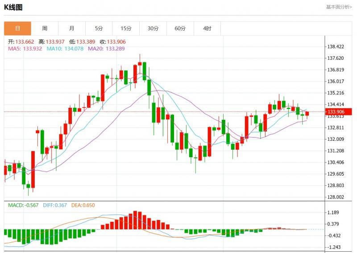Switch to the 月 monthly tab

(72, 29)
